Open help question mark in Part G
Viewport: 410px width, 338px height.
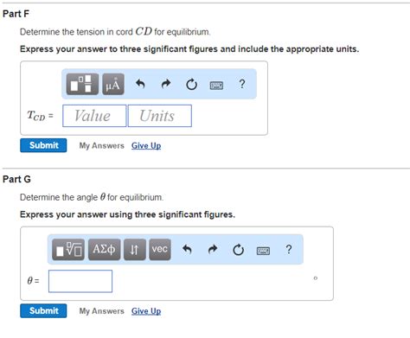click(x=289, y=249)
